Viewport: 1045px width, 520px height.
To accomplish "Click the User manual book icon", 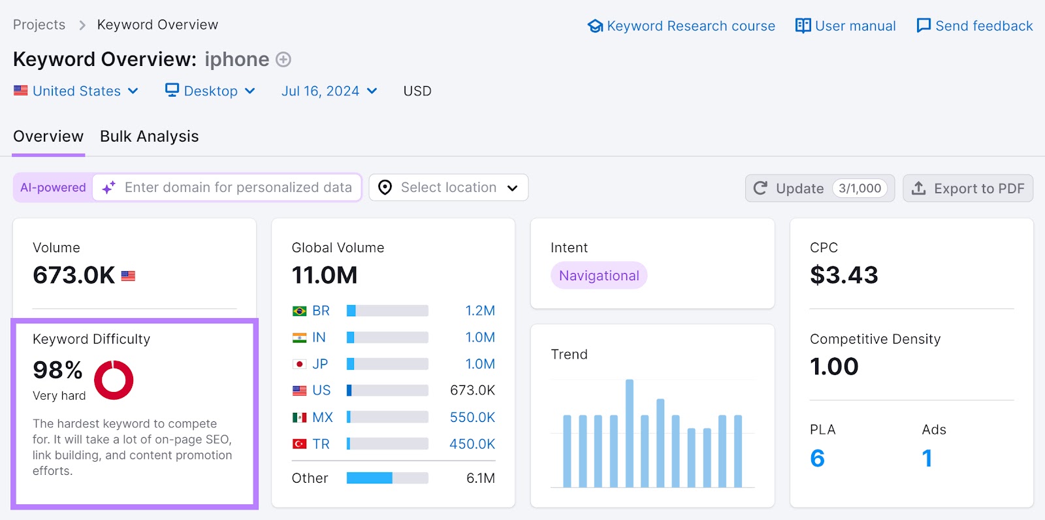I will coord(803,26).
